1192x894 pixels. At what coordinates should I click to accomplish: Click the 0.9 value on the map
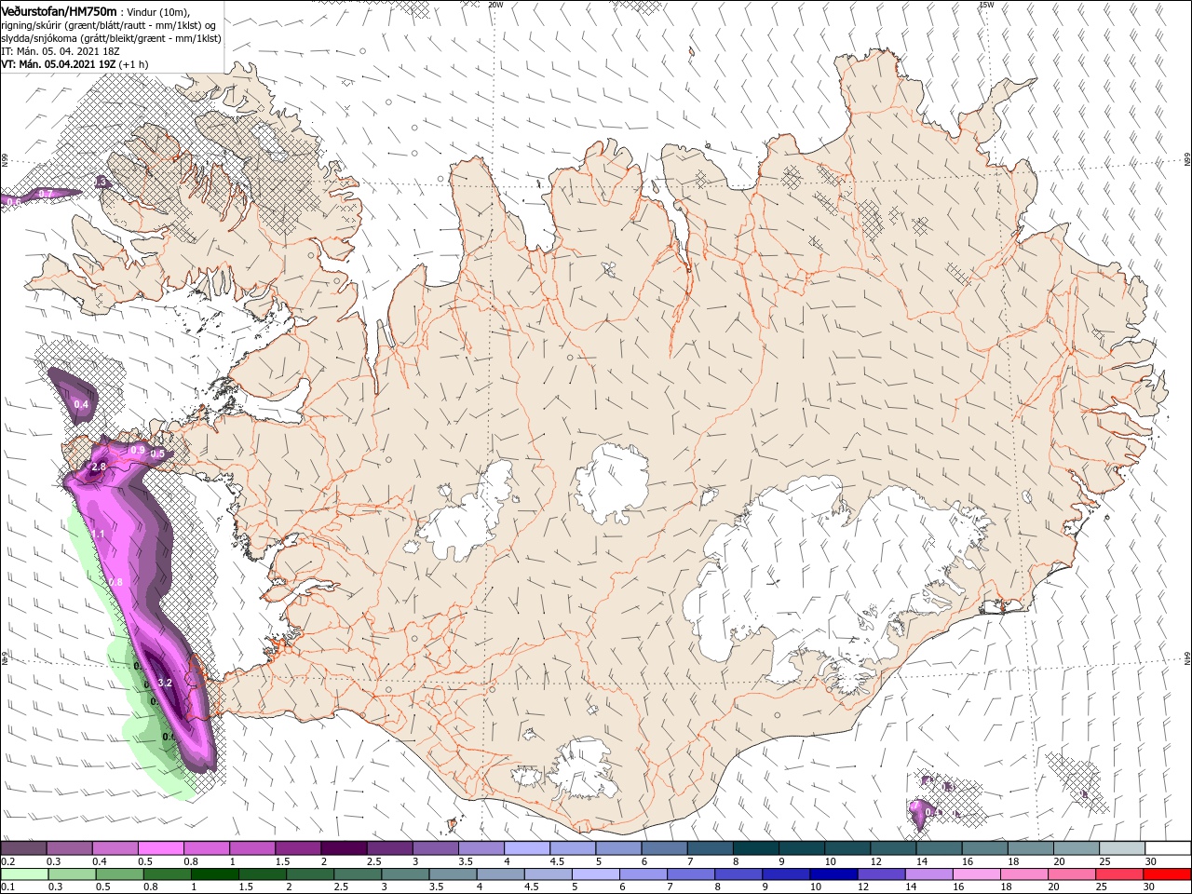click(x=138, y=451)
